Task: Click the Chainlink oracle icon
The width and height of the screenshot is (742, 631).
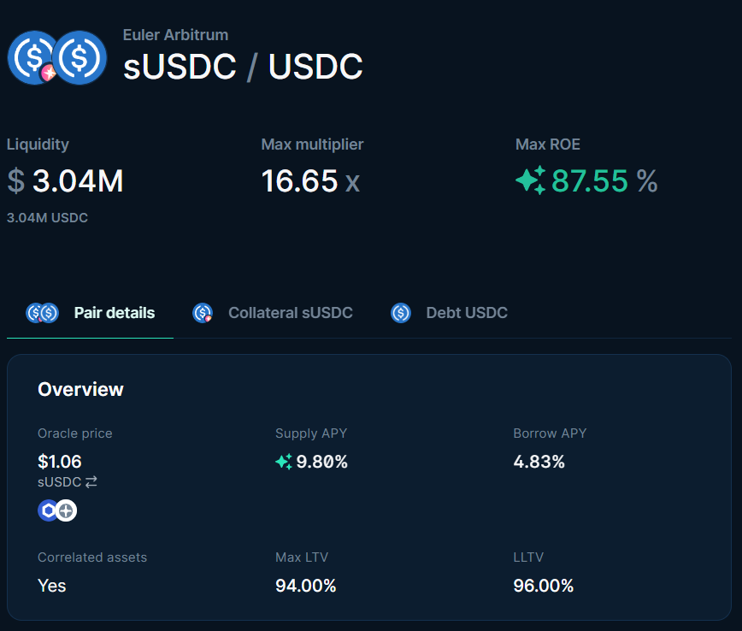Action: [x=48, y=510]
